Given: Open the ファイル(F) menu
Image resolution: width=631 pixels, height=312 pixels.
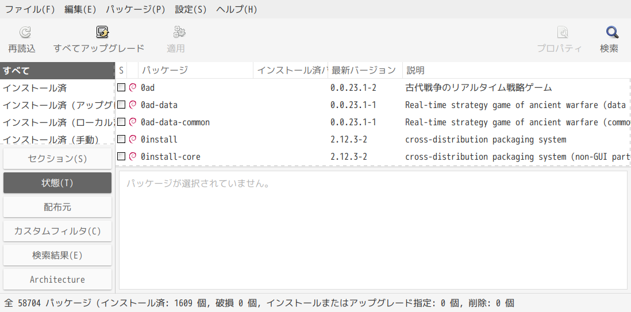Looking at the screenshot, I should coord(30,9).
